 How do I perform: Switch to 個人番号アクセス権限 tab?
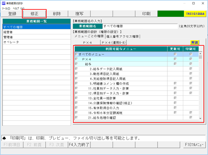pos(122,37)
